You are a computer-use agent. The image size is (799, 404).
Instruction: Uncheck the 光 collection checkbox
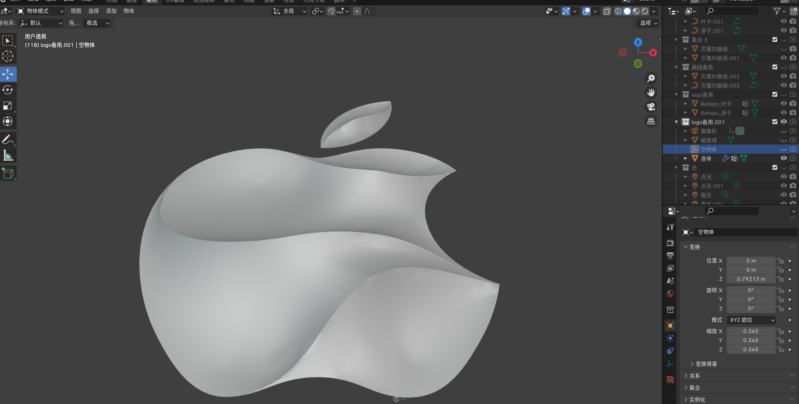coord(775,168)
